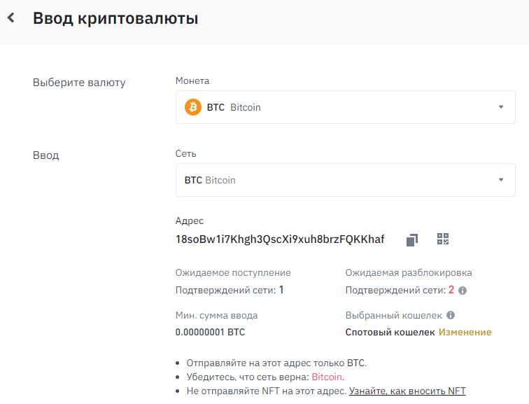Copy the deposit address with the copy icon
This screenshot has height=404, width=529.
(412, 239)
